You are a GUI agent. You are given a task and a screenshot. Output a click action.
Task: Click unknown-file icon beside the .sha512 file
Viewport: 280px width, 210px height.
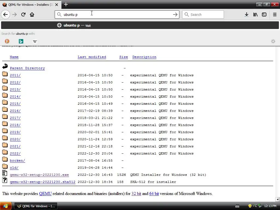pos(5,180)
